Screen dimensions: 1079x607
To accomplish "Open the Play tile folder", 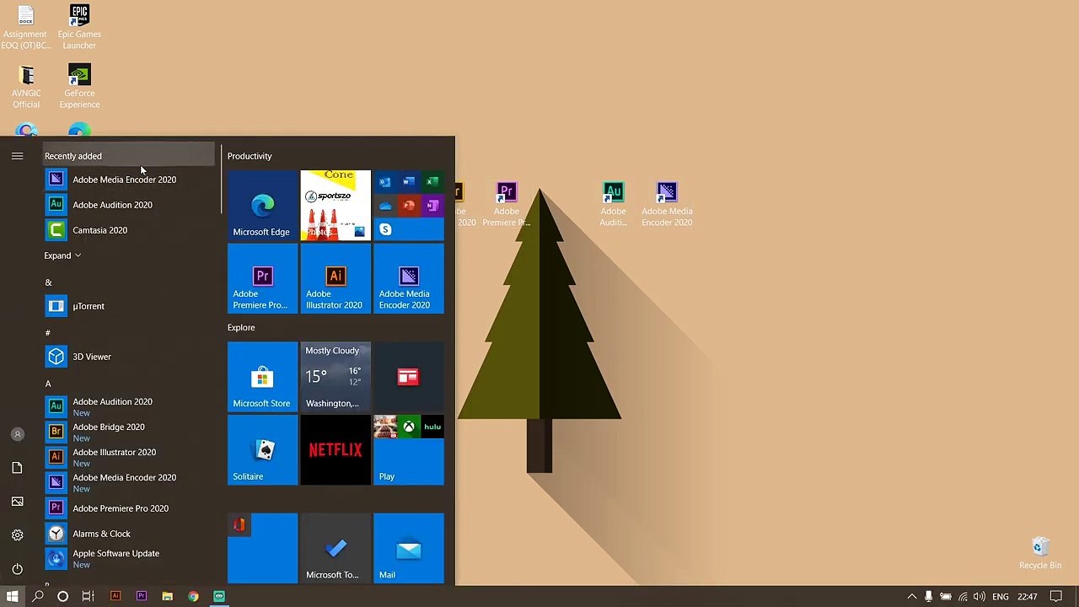I will pos(409,450).
